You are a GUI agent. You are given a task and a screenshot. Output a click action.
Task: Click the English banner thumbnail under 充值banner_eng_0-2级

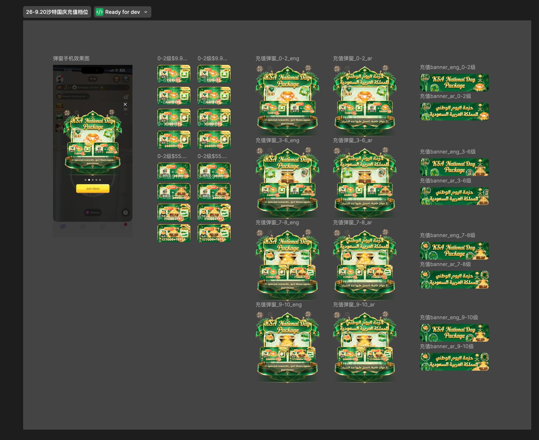pos(454,82)
